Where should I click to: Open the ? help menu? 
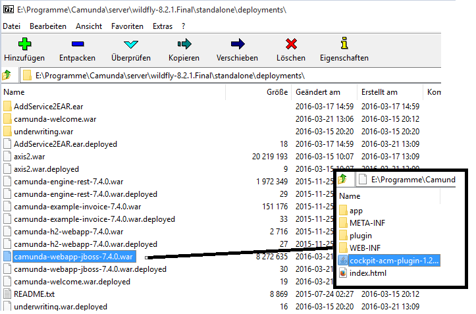[184, 26]
